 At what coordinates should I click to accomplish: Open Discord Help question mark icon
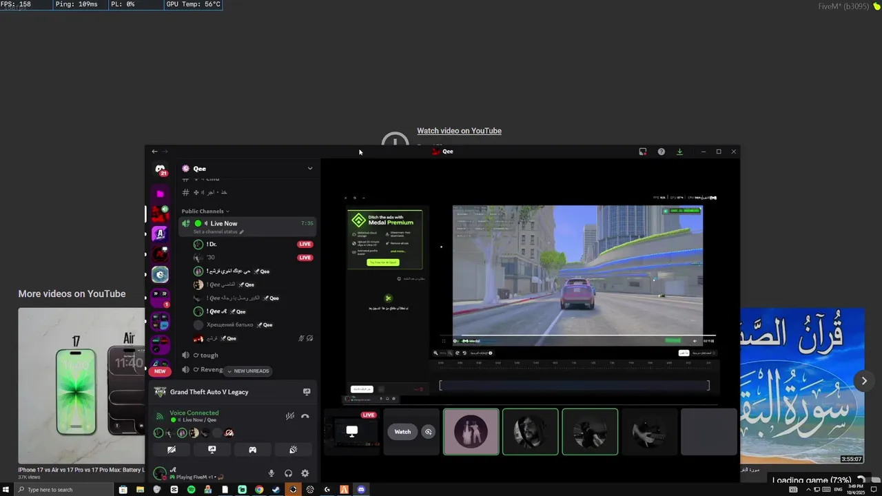661,152
